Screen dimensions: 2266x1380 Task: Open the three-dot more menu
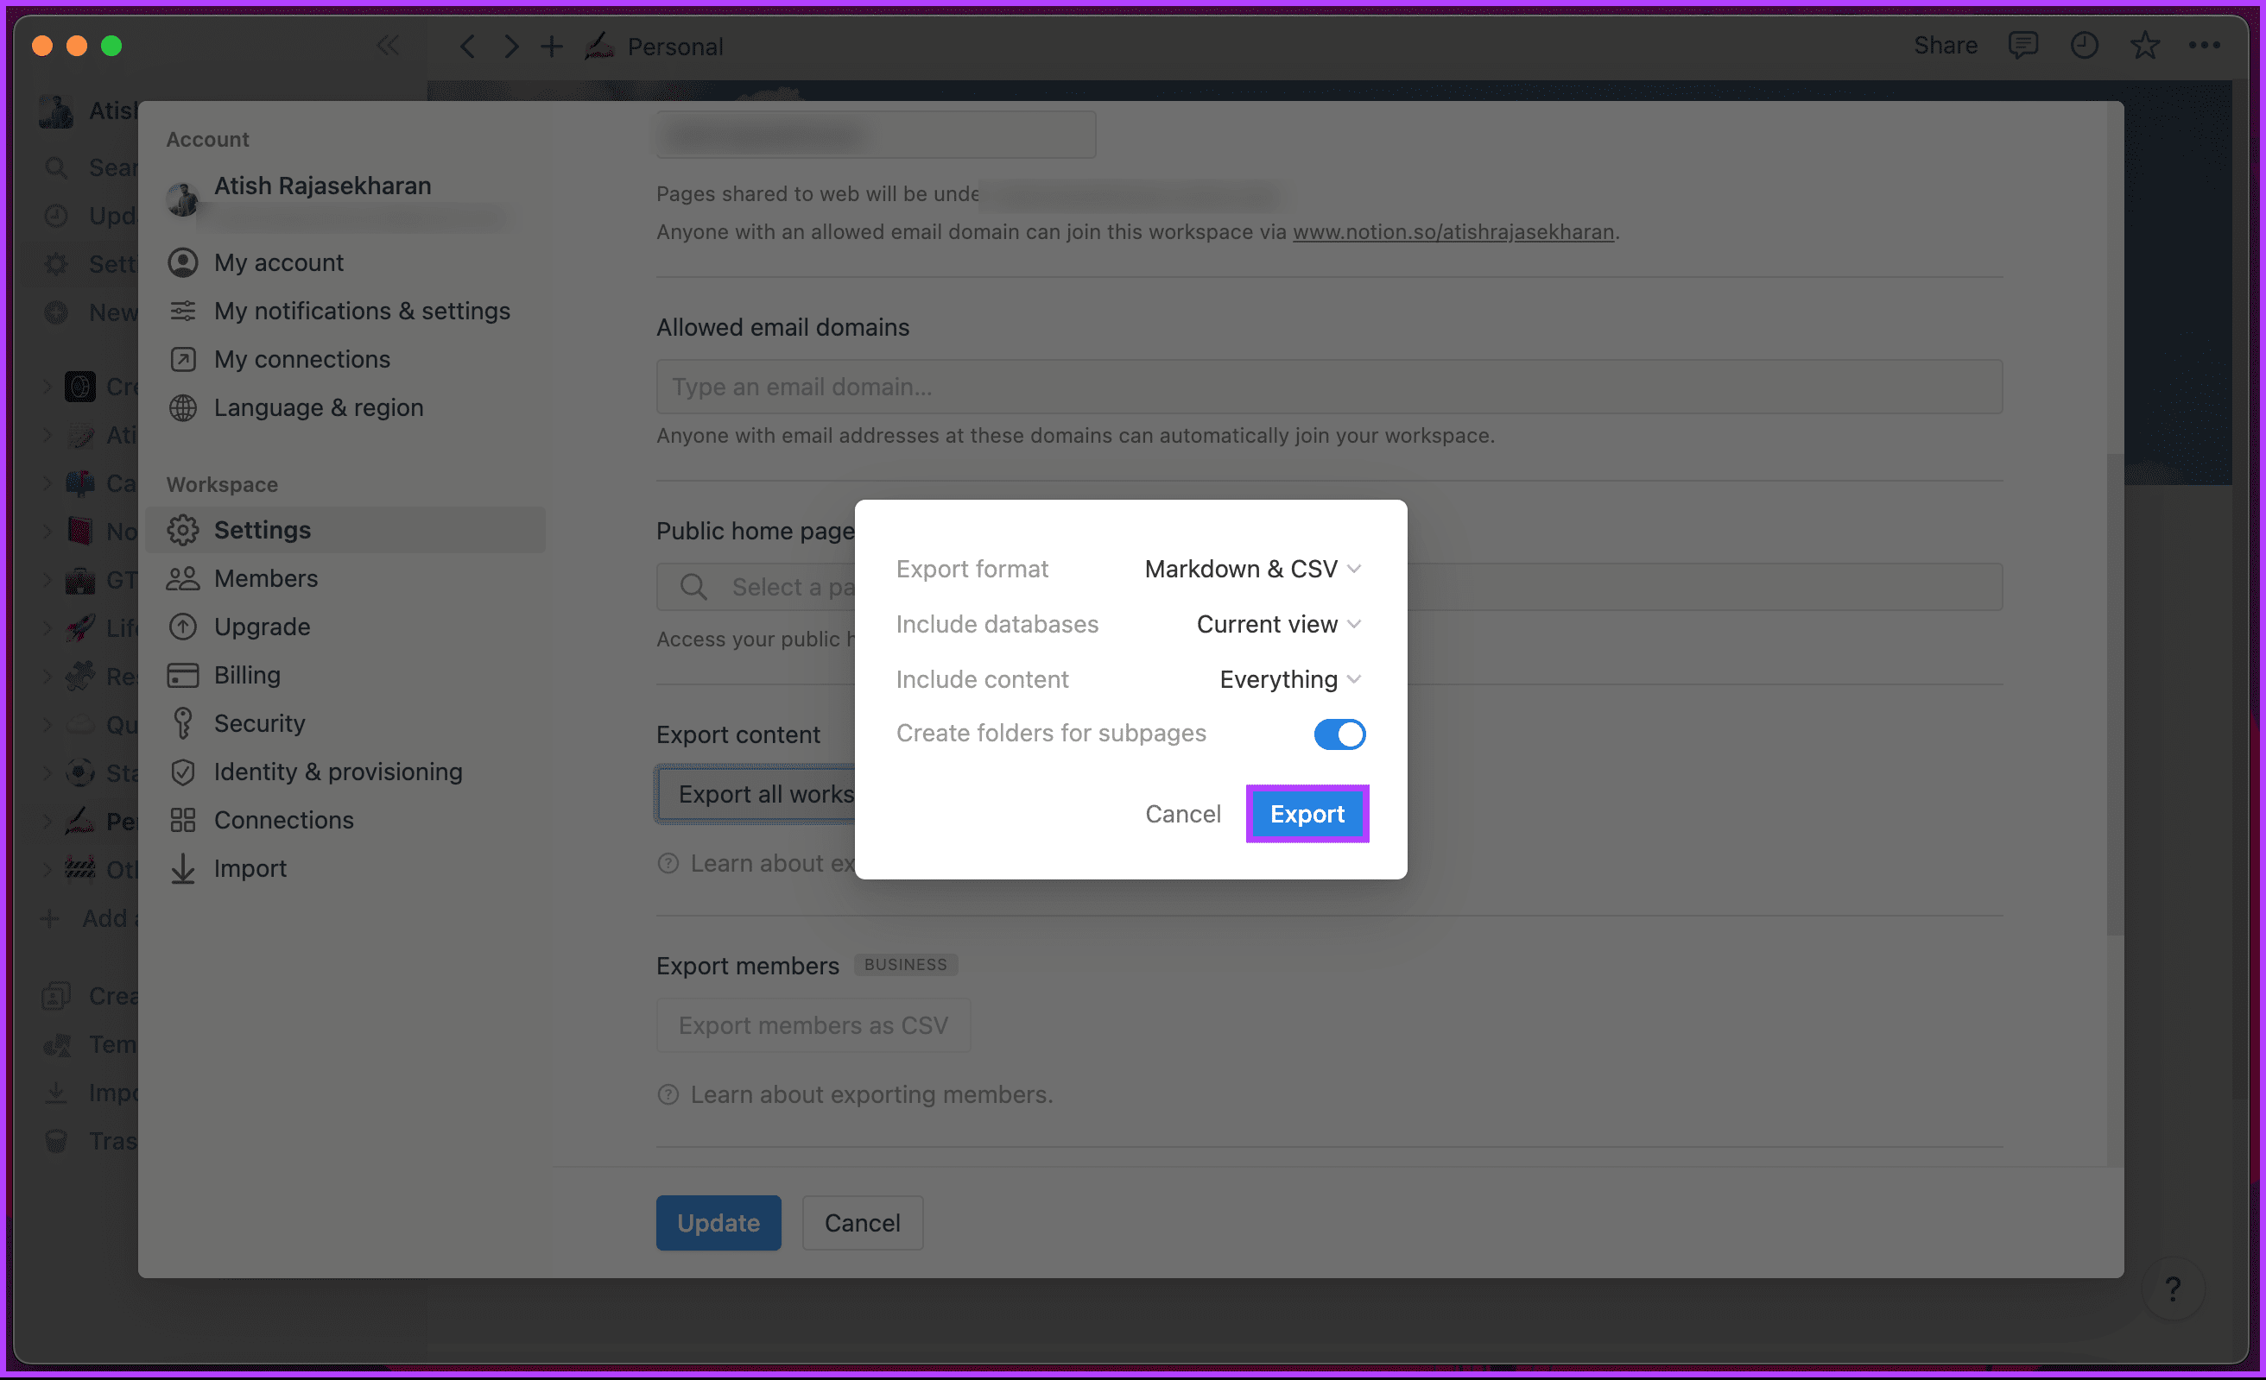click(x=2204, y=45)
